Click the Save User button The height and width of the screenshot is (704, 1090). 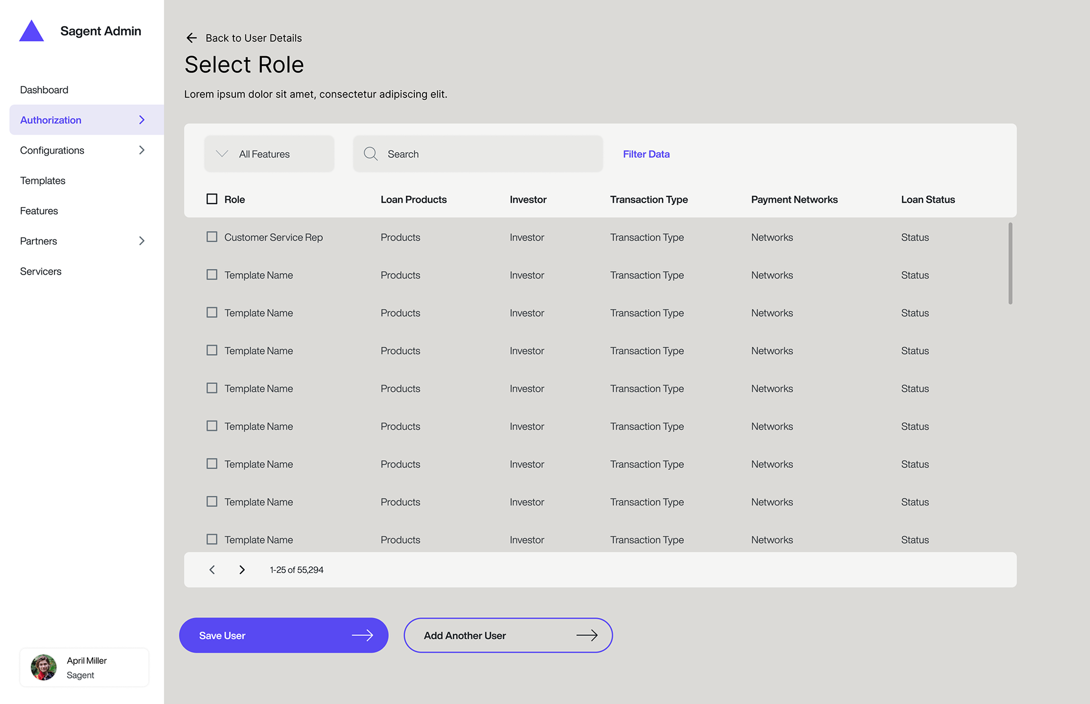pos(284,635)
